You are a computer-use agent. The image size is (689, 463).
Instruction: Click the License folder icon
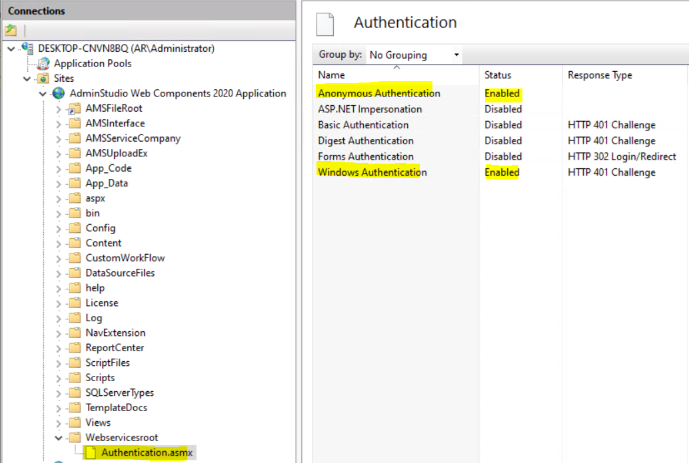[75, 303]
